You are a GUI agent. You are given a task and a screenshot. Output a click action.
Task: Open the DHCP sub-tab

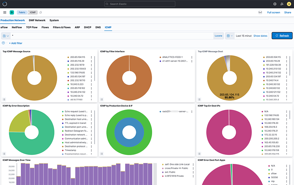click(x=87, y=27)
